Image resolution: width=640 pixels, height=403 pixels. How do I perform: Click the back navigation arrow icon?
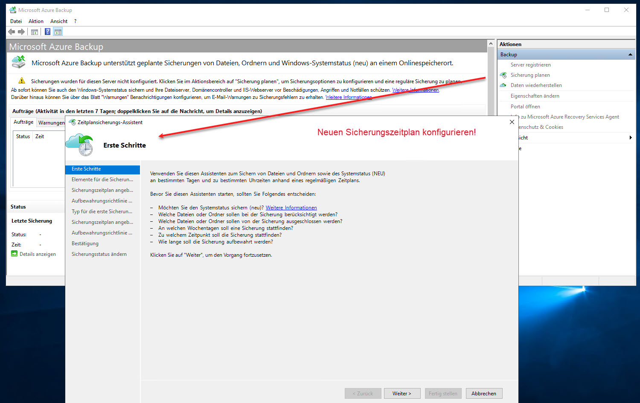11,31
